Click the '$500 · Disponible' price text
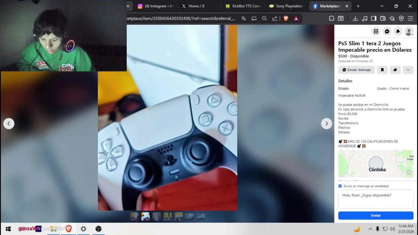Viewport: 418px width, 235px height. [354, 56]
